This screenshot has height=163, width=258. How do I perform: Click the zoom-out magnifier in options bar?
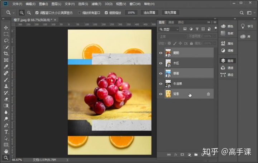[x=29, y=13]
